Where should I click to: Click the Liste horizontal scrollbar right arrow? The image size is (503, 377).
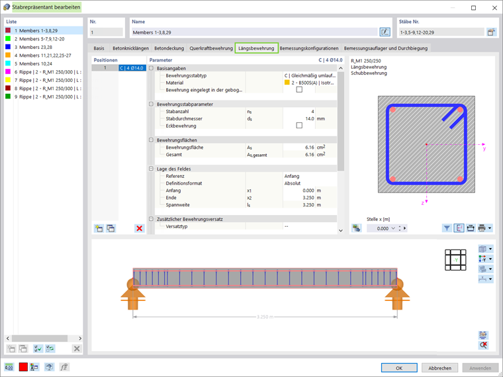80,338
